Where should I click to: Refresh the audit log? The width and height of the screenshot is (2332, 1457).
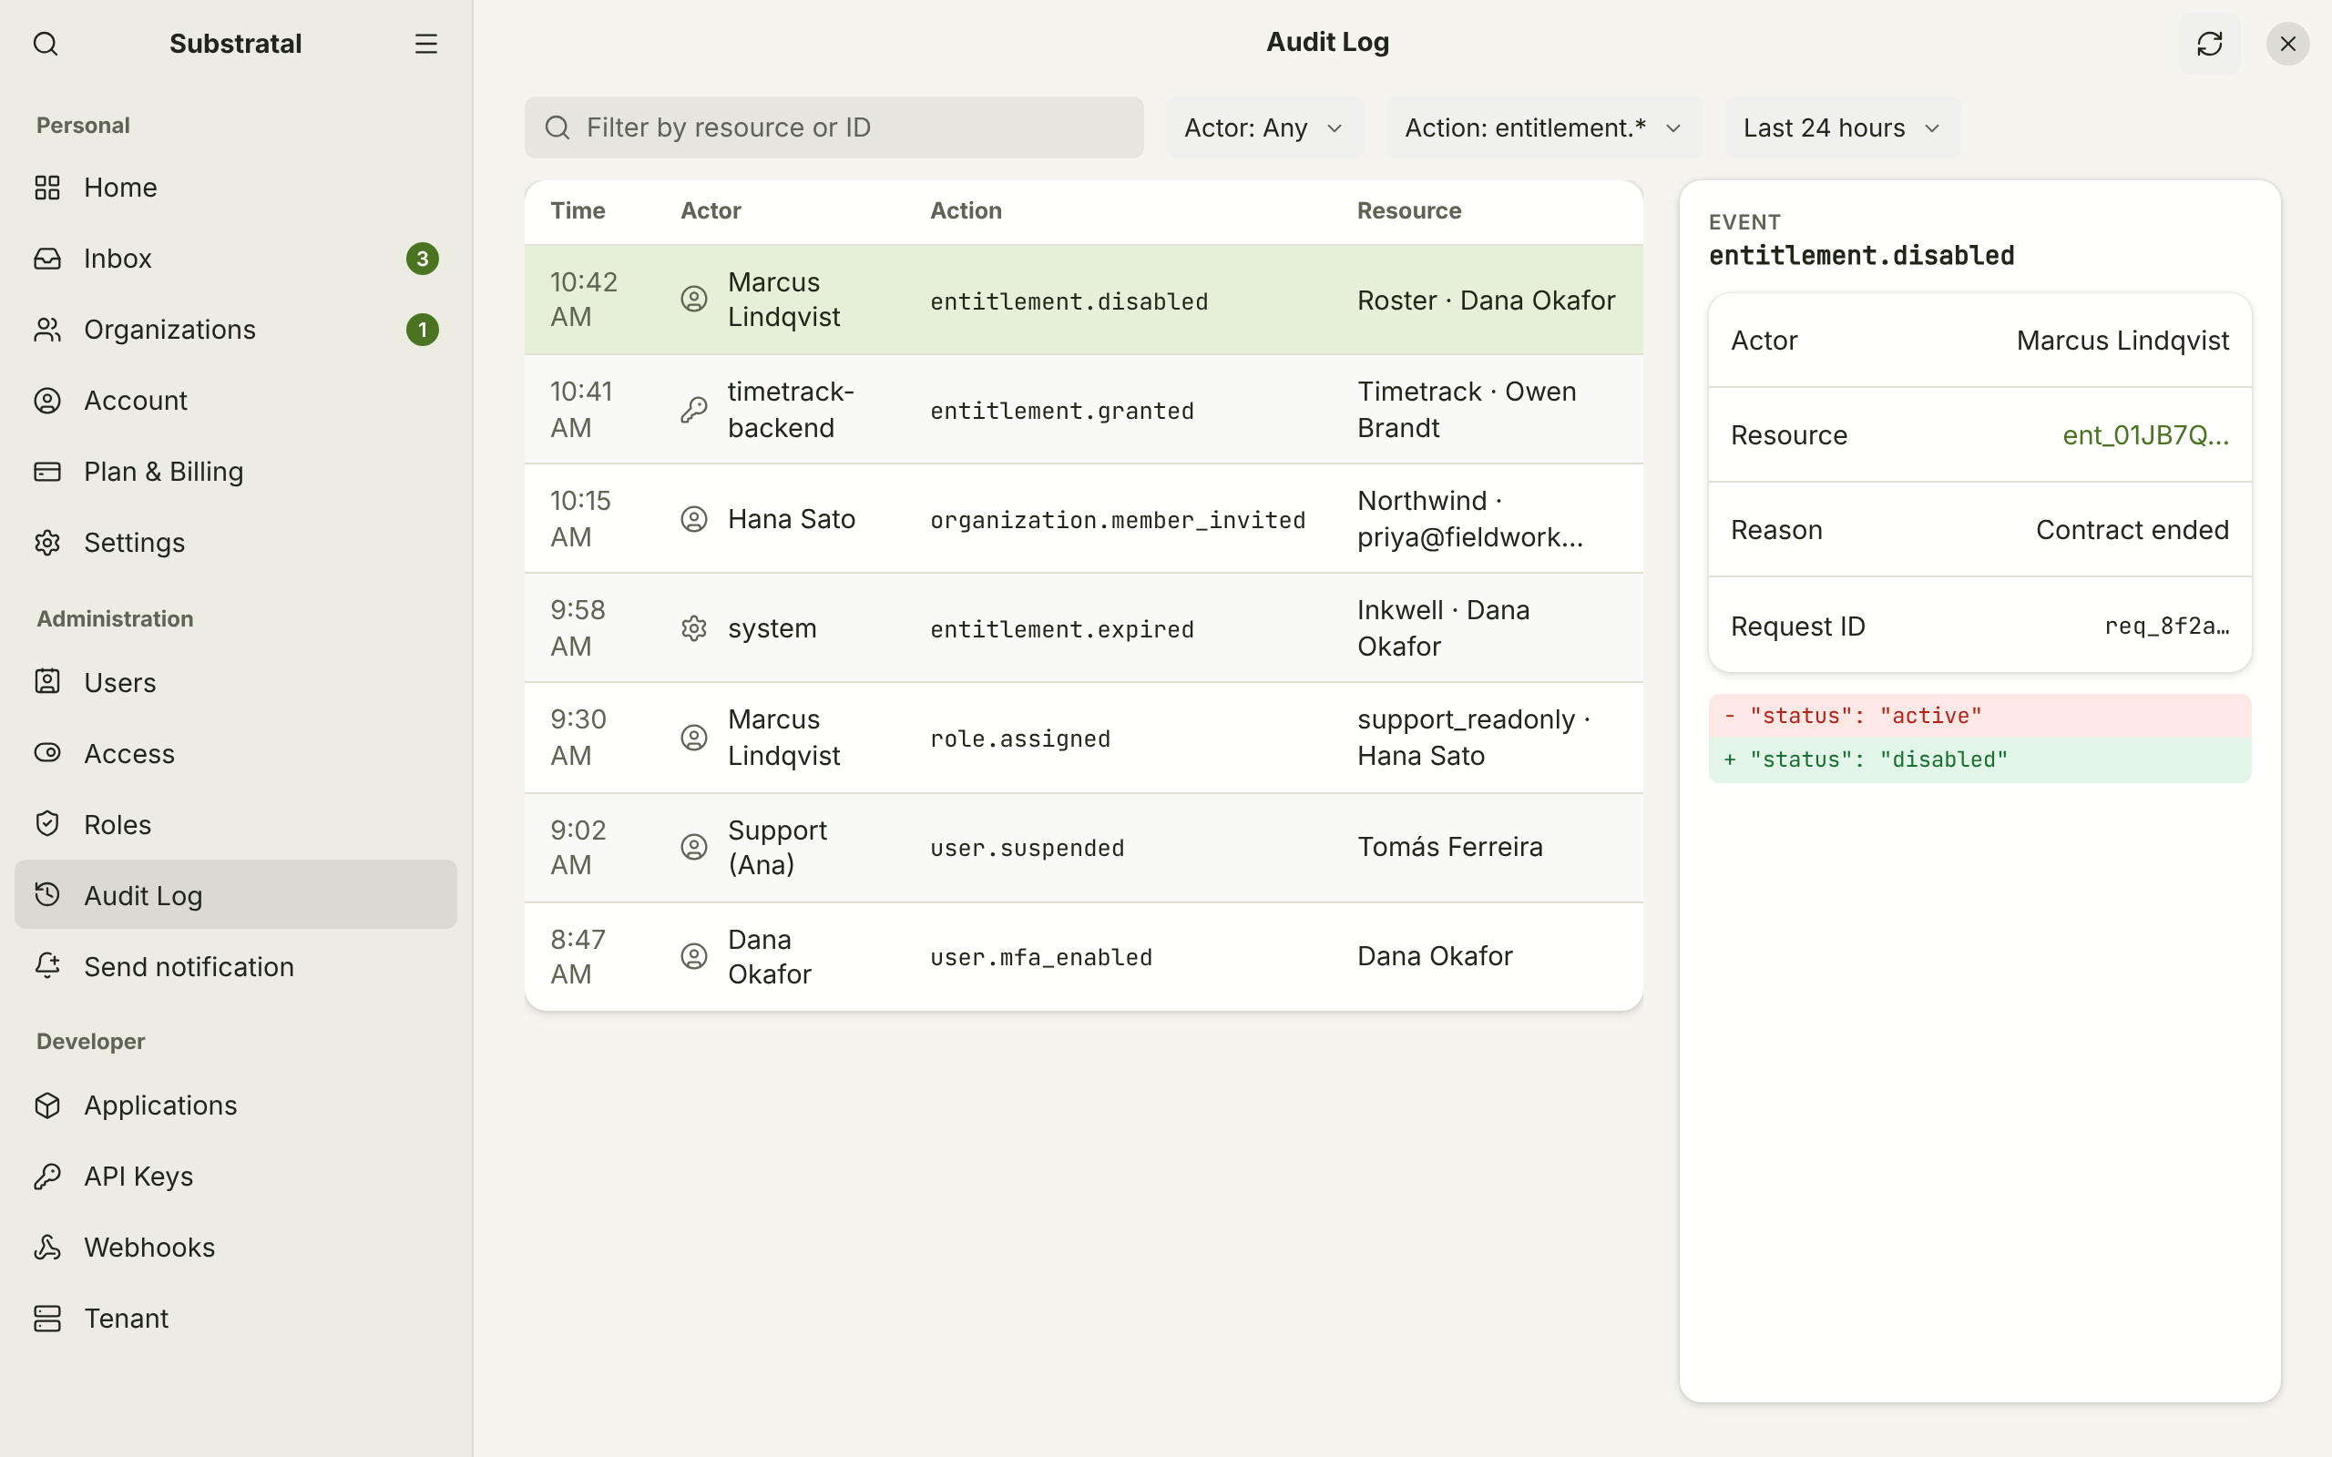point(2209,45)
